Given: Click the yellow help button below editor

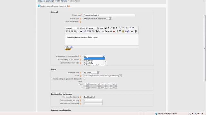Looking at the screenshot, I should 68,50.
